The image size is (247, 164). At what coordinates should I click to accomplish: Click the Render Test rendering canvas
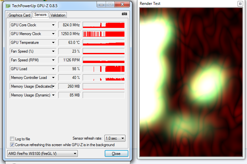click(x=191, y=82)
